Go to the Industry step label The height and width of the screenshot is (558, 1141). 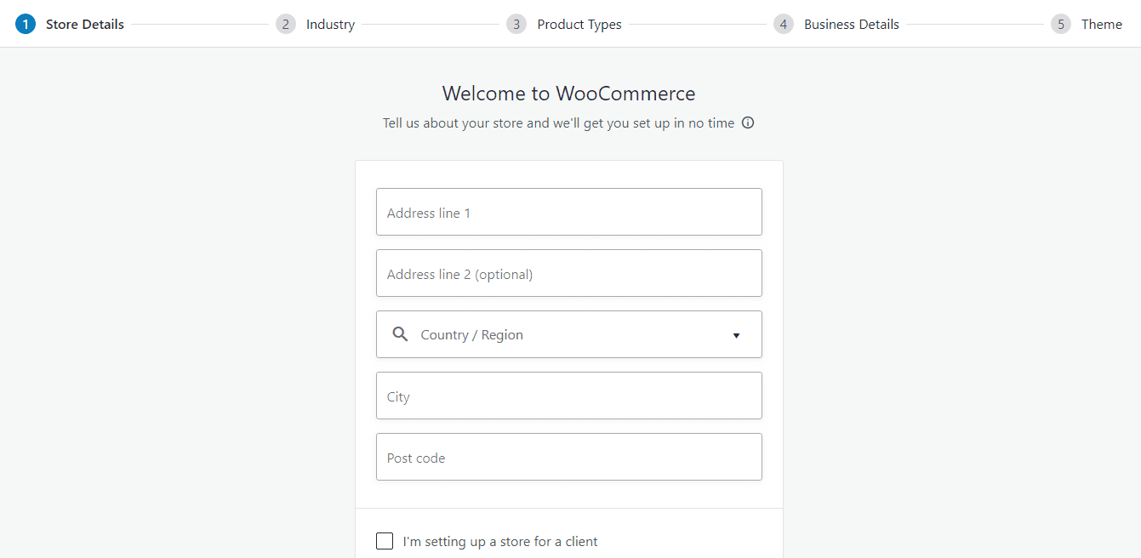point(330,24)
